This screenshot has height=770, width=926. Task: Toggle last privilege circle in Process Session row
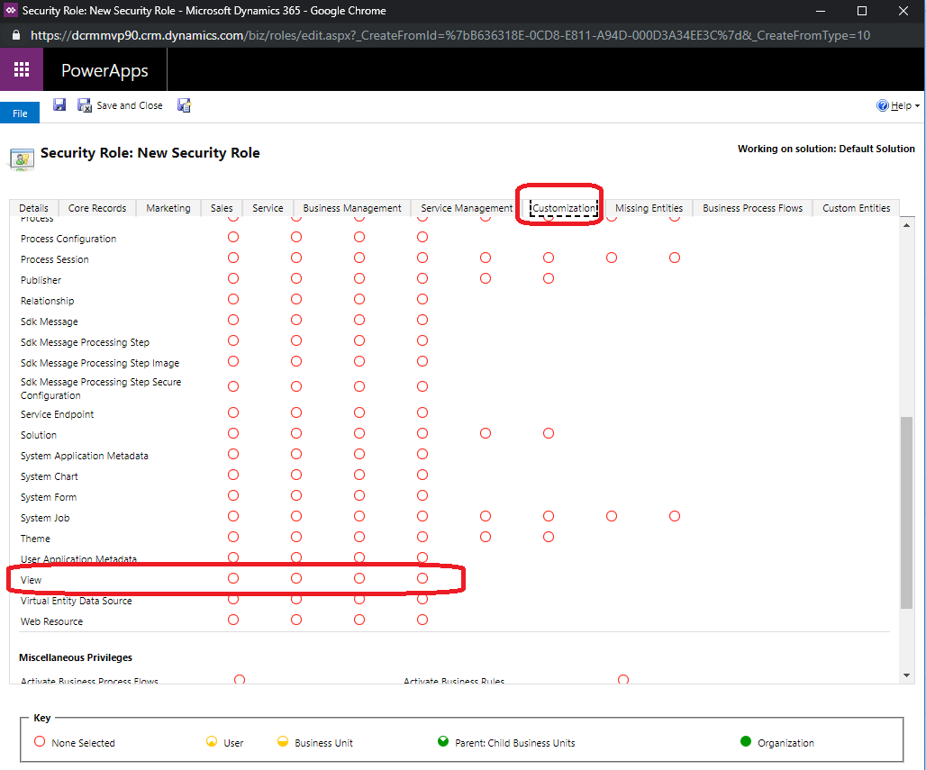(x=675, y=258)
